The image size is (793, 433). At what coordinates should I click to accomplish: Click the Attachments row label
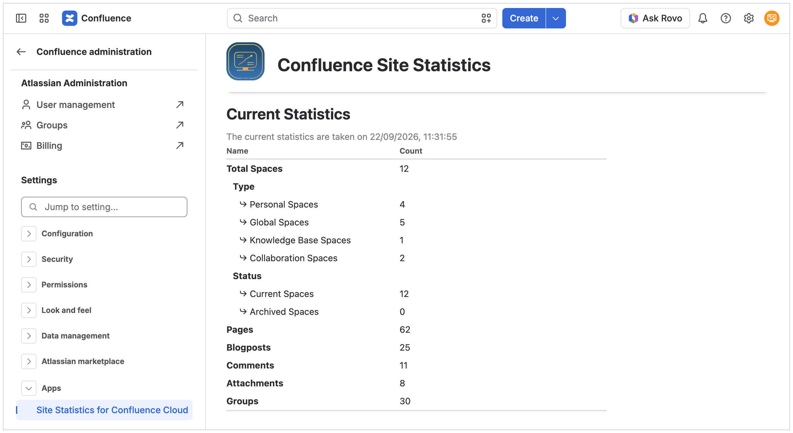click(255, 383)
